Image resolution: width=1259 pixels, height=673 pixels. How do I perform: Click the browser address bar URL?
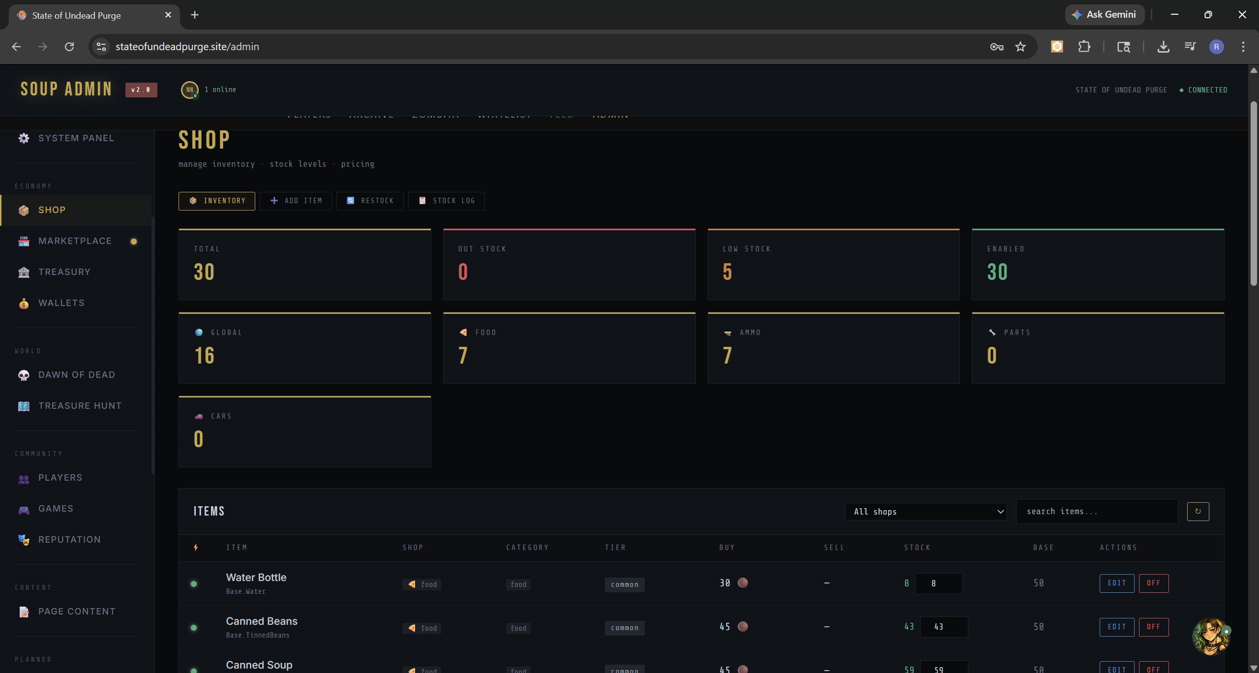(187, 47)
